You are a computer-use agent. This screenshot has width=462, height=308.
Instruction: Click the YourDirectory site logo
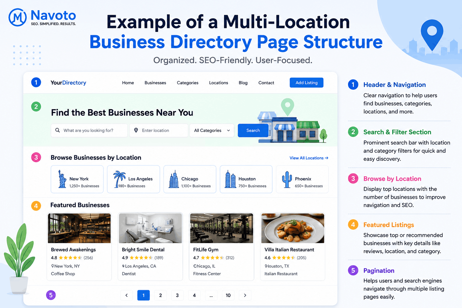coord(68,83)
